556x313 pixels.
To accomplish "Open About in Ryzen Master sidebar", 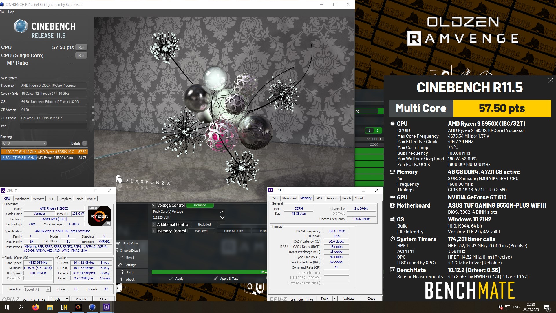I will point(130,279).
